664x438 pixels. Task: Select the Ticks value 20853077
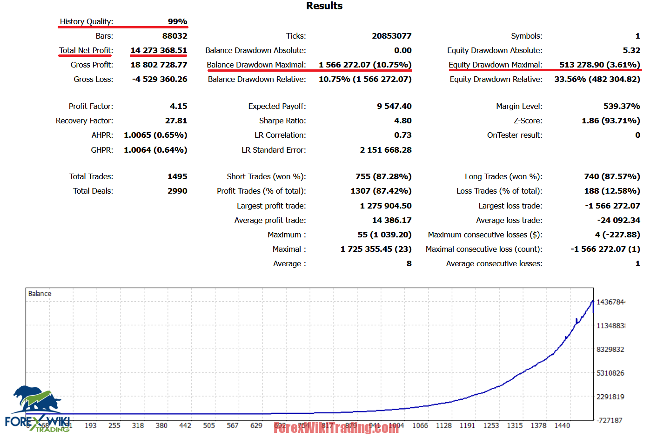(391, 36)
